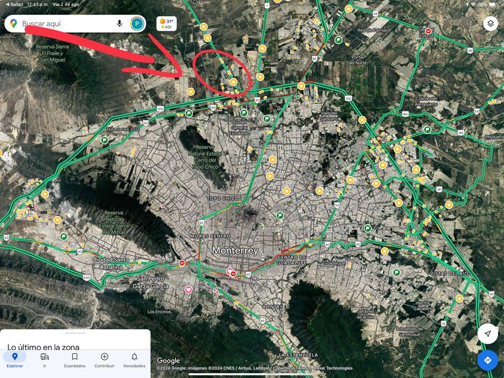
Task: Click the Arboledas de San Roque label
Action: point(409,332)
